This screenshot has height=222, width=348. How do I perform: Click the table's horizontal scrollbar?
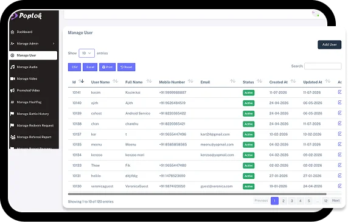[x=197, y=194]
